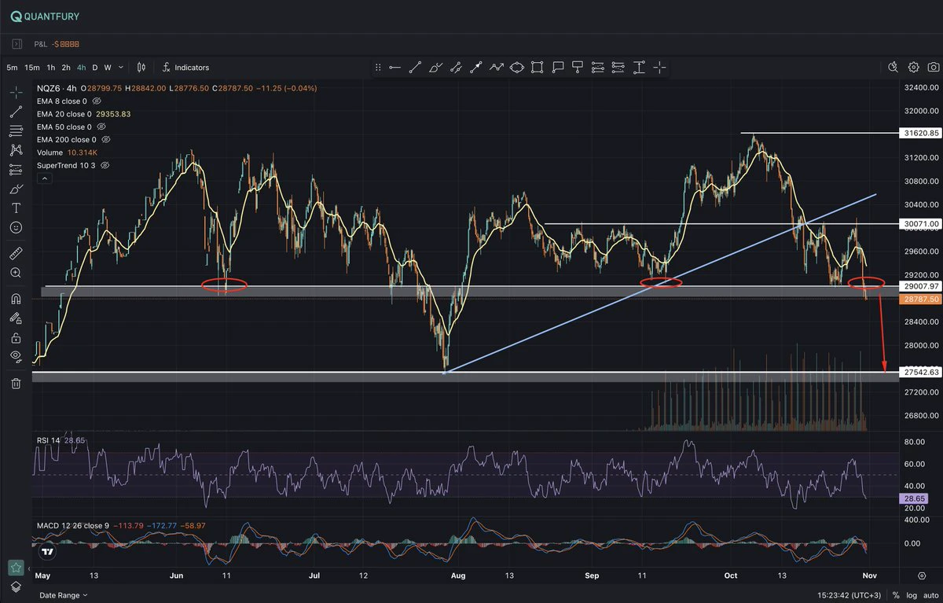Image resolution: width=943 pixels, height=603 pixels.
Task: Select the 1h timeframe
Action: coord(51,68)
